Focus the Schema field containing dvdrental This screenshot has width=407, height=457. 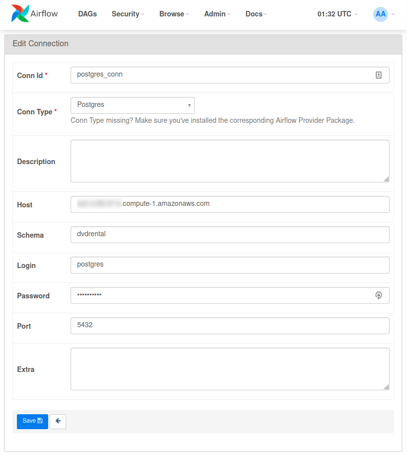pos(230,235)
